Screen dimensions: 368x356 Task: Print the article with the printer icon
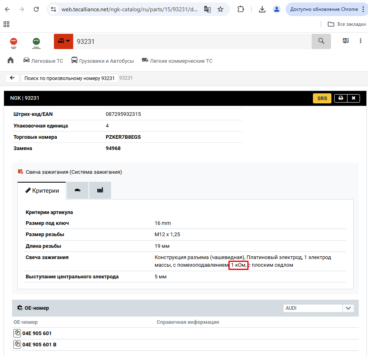click(341, 98)
